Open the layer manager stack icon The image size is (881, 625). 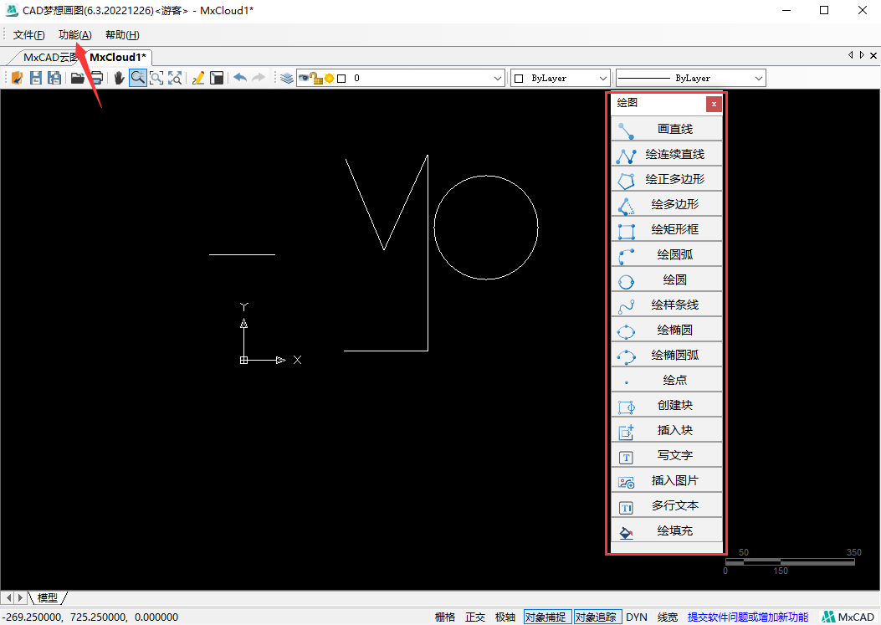click(x=286, y=78)
